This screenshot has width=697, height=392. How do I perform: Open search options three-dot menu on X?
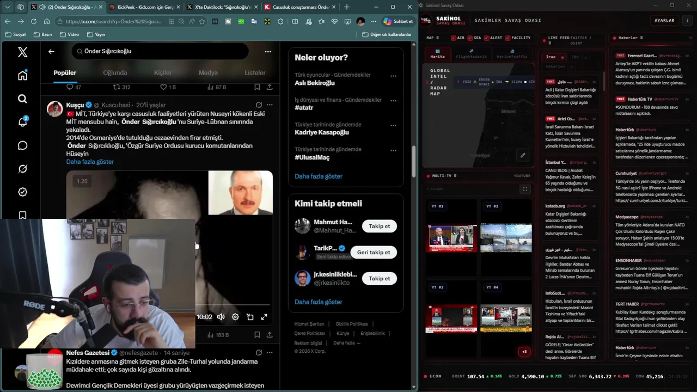tap(268, 51)
